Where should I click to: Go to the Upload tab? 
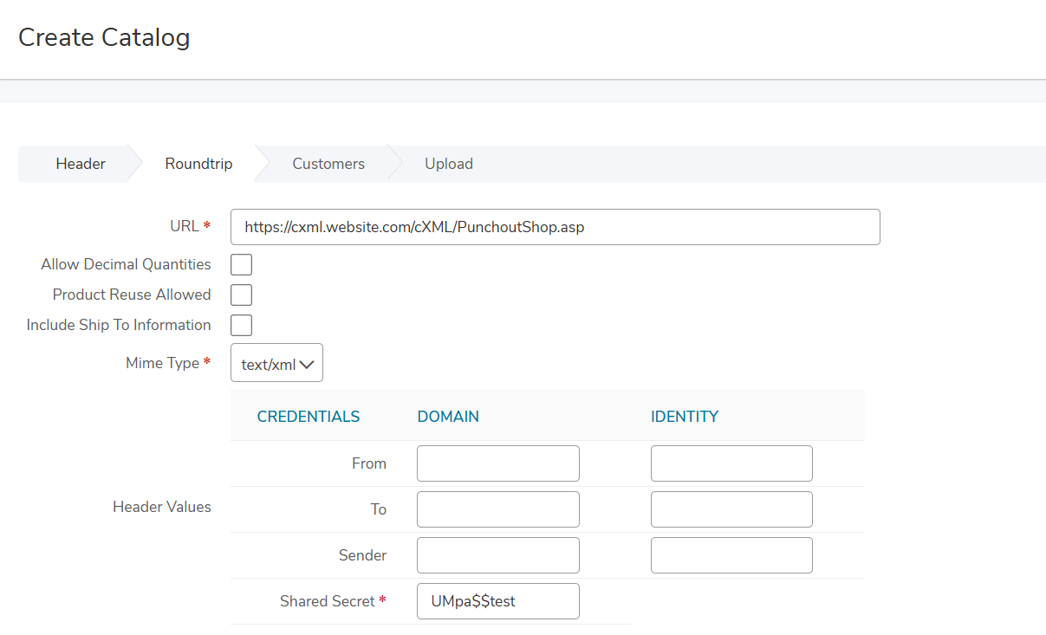coord(449,164)
